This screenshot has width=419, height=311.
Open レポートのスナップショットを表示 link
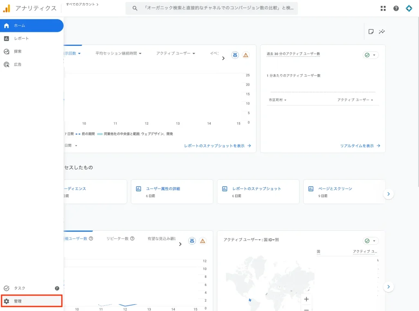[x=217, y=146]
